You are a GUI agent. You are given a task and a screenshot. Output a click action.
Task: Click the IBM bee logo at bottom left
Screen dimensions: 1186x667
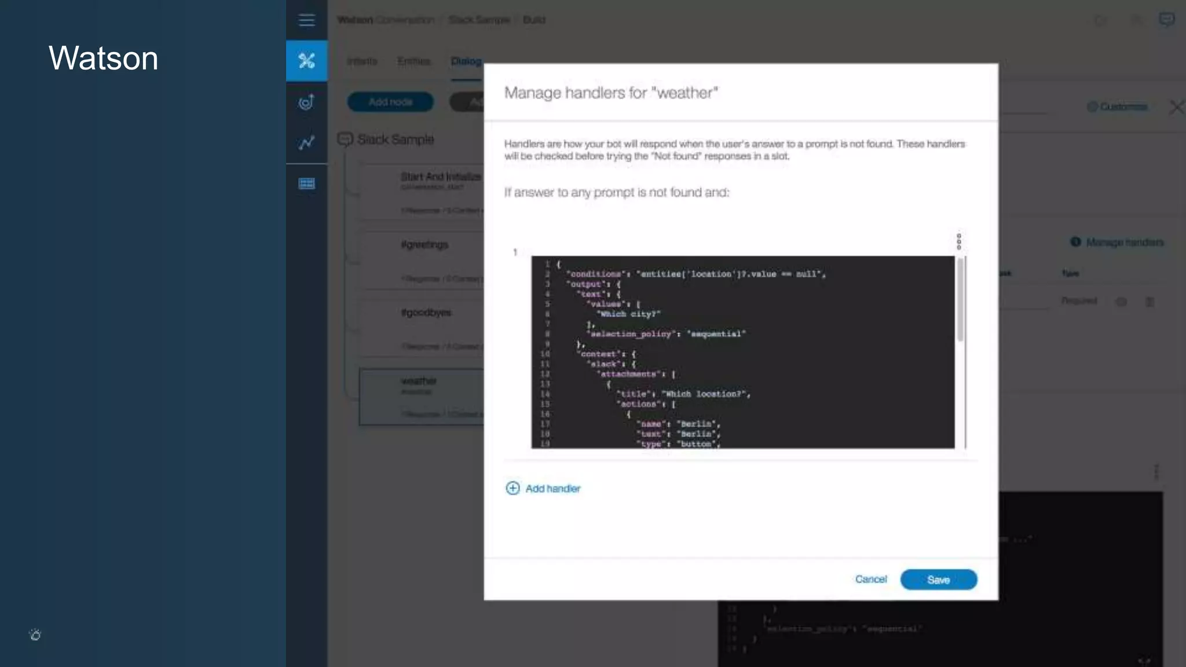(x=35, y=635)
